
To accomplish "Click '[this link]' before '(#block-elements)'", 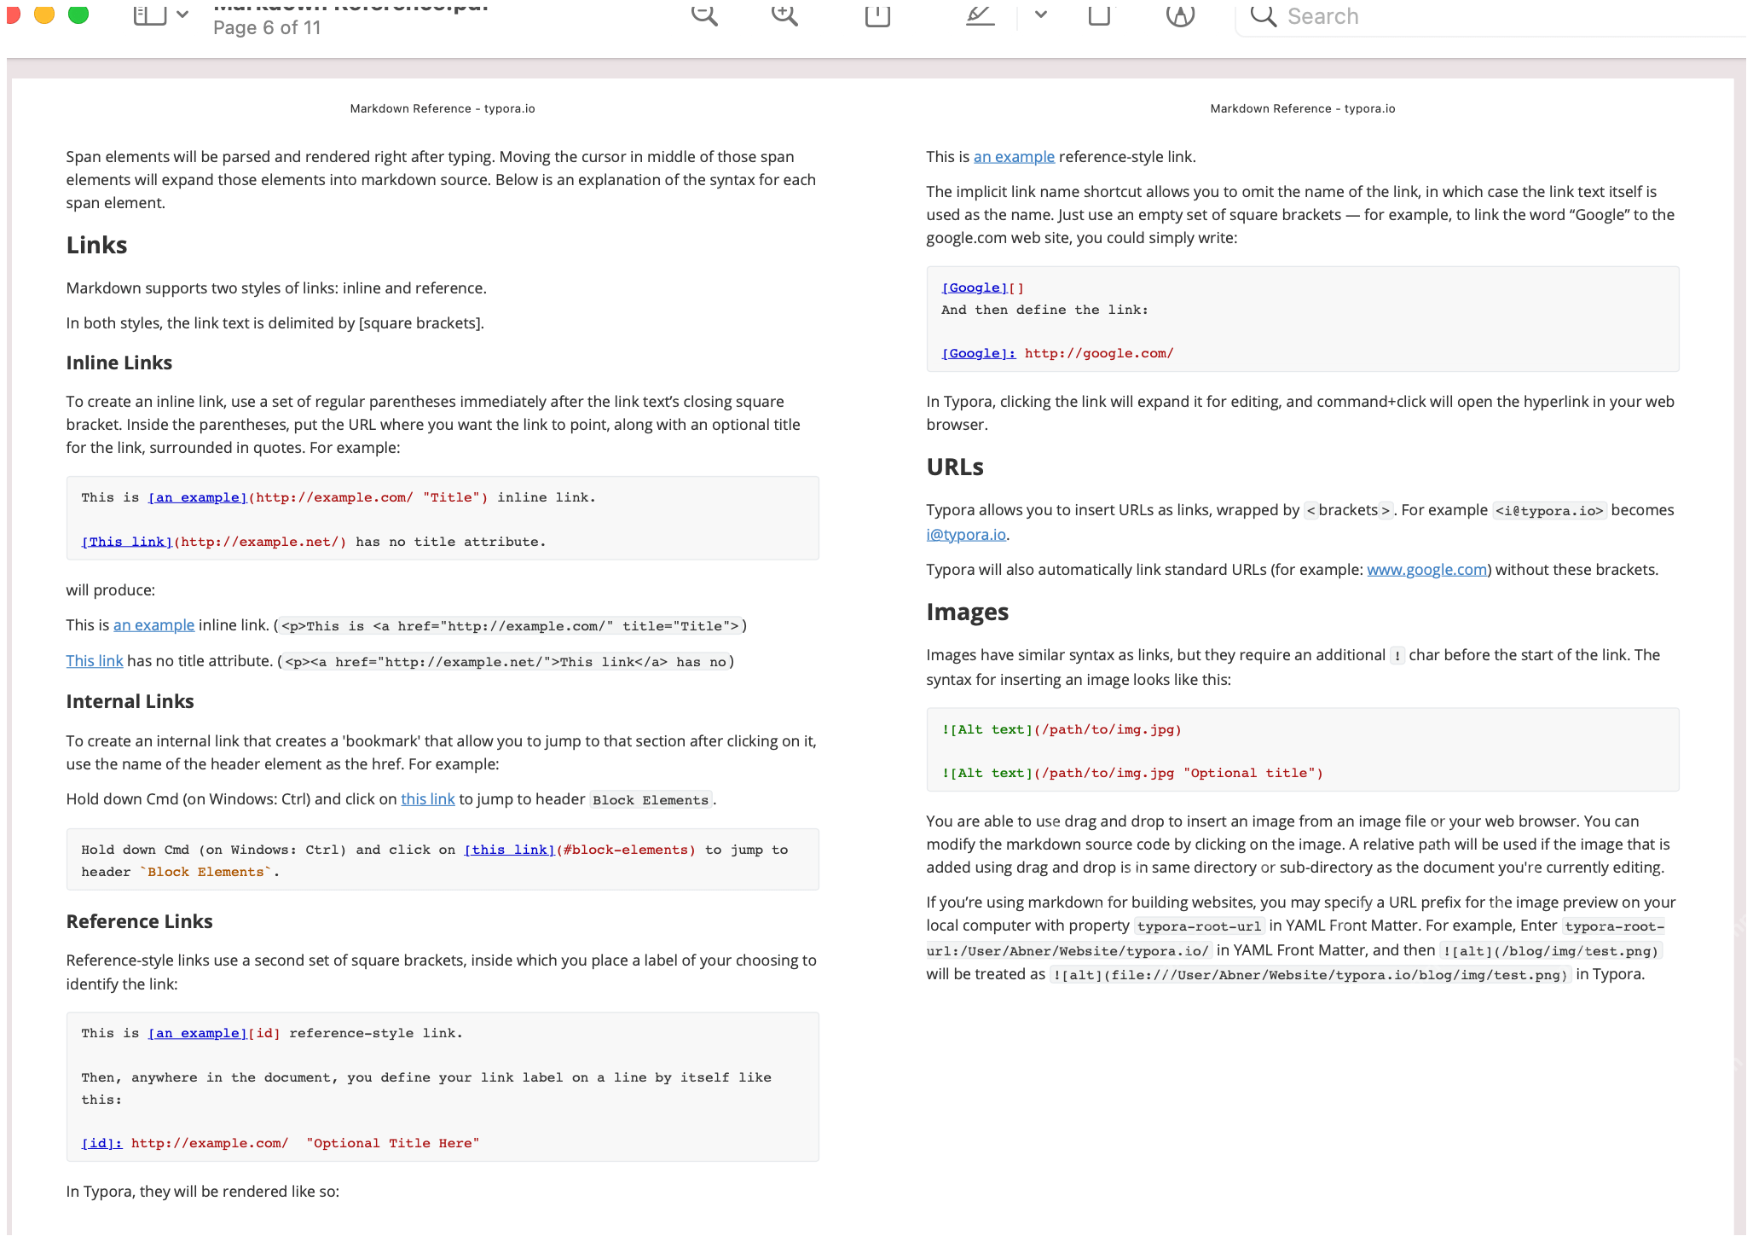I will (x=510, y=850).
